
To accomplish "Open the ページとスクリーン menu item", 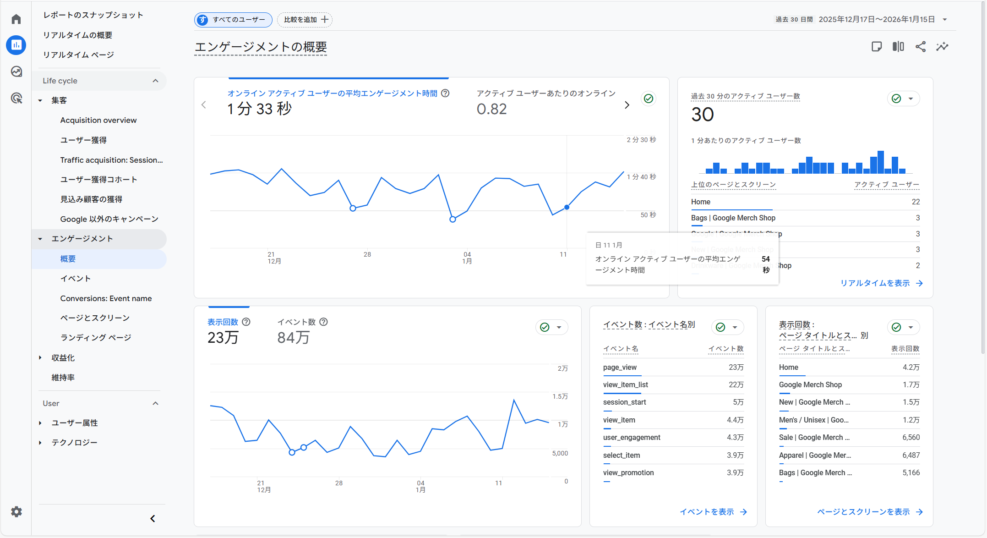I will pyautogui.click(x=95, y=318).
